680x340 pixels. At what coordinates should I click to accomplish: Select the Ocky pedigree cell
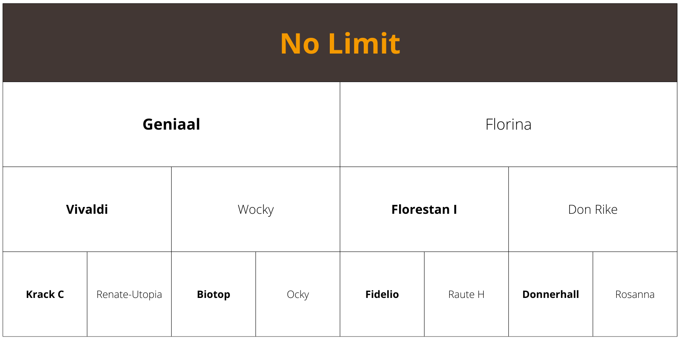click(x=298, y=294)
